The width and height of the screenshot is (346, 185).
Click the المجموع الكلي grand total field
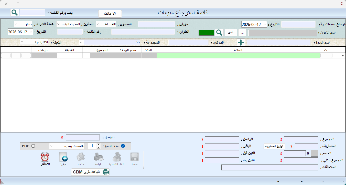click(x=301, y=160)
